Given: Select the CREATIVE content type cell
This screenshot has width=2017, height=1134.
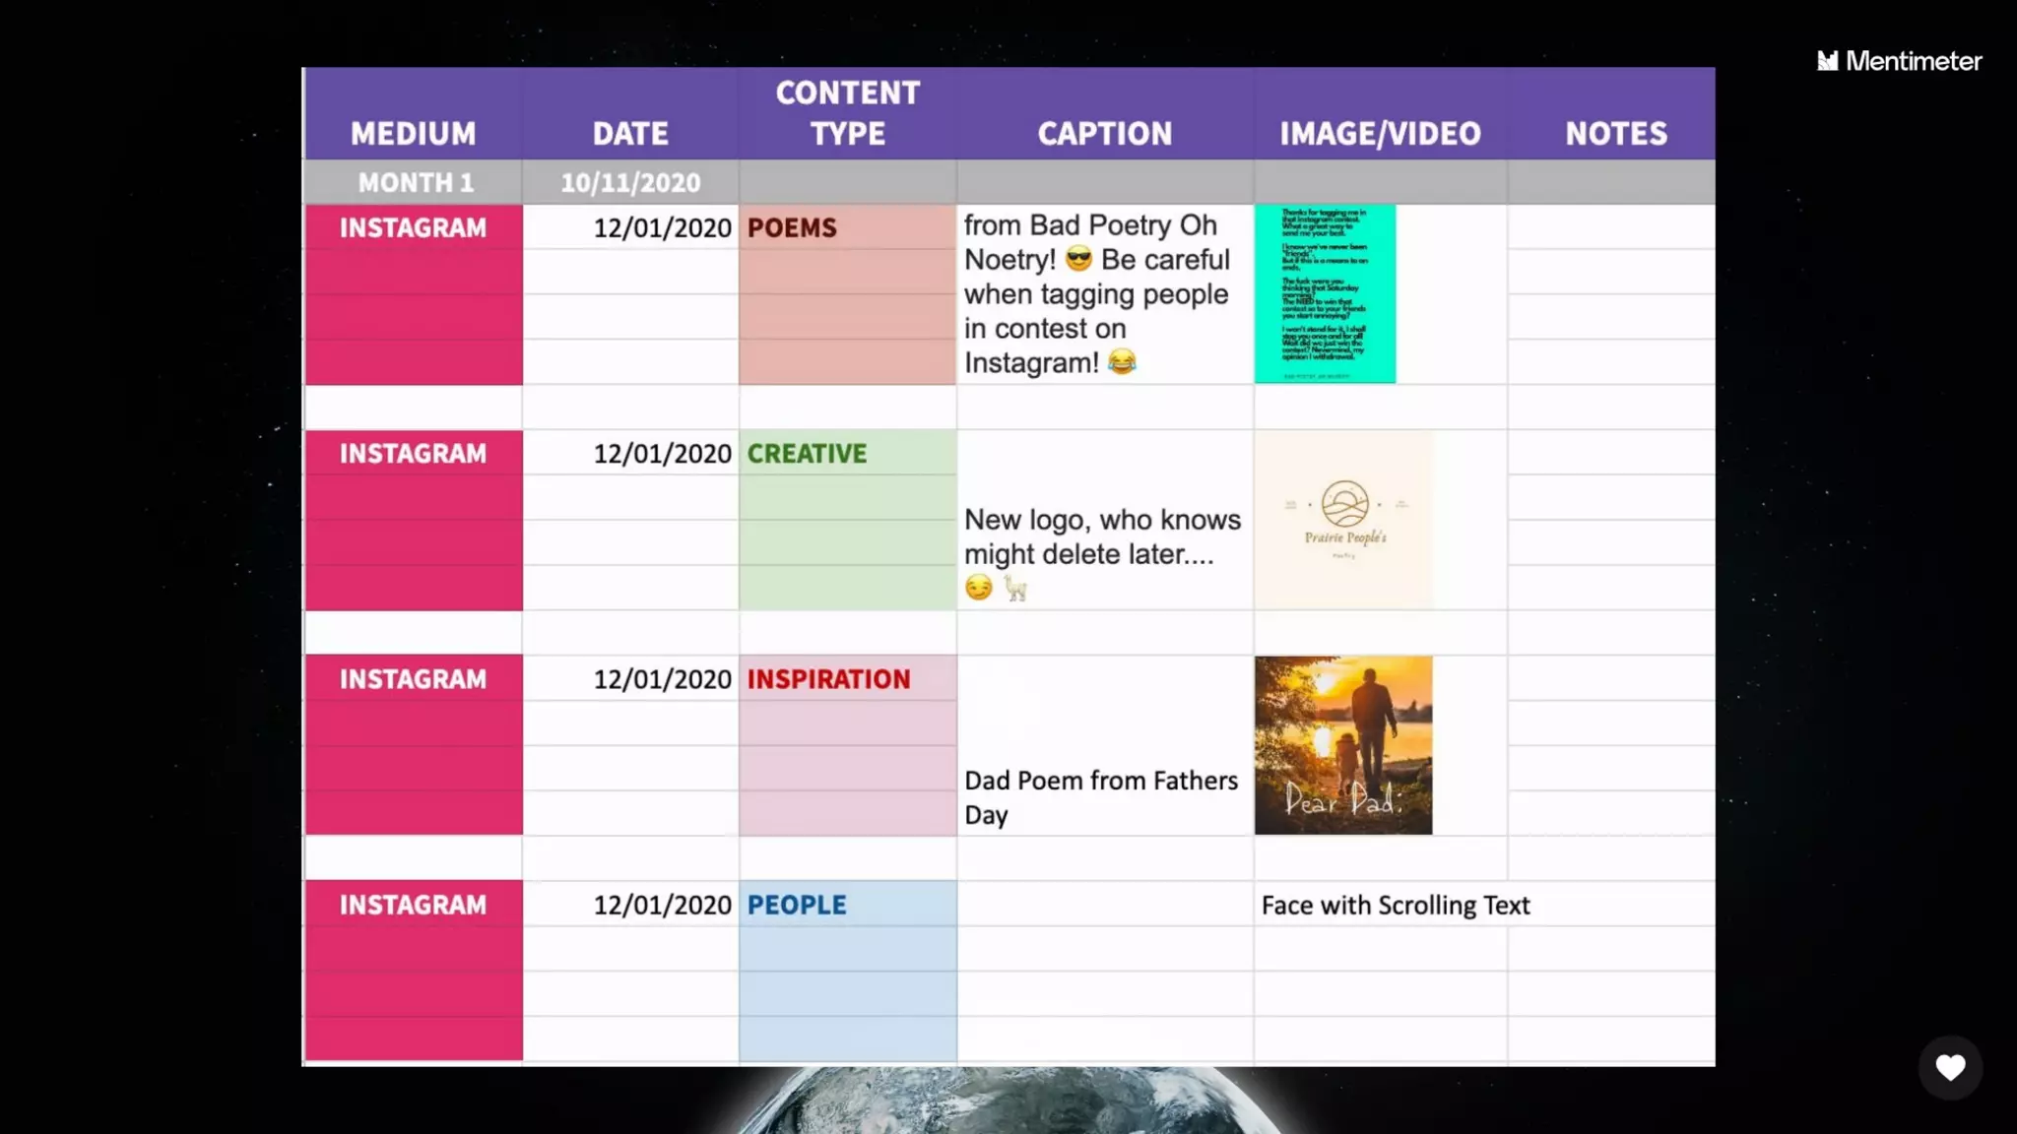Looking at the screenshot, I should pyautogui.click(x=807, y=453).
